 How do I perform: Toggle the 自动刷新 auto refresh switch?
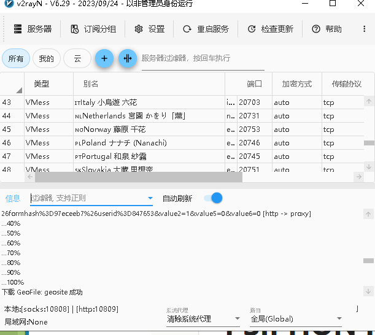(213, 198)
